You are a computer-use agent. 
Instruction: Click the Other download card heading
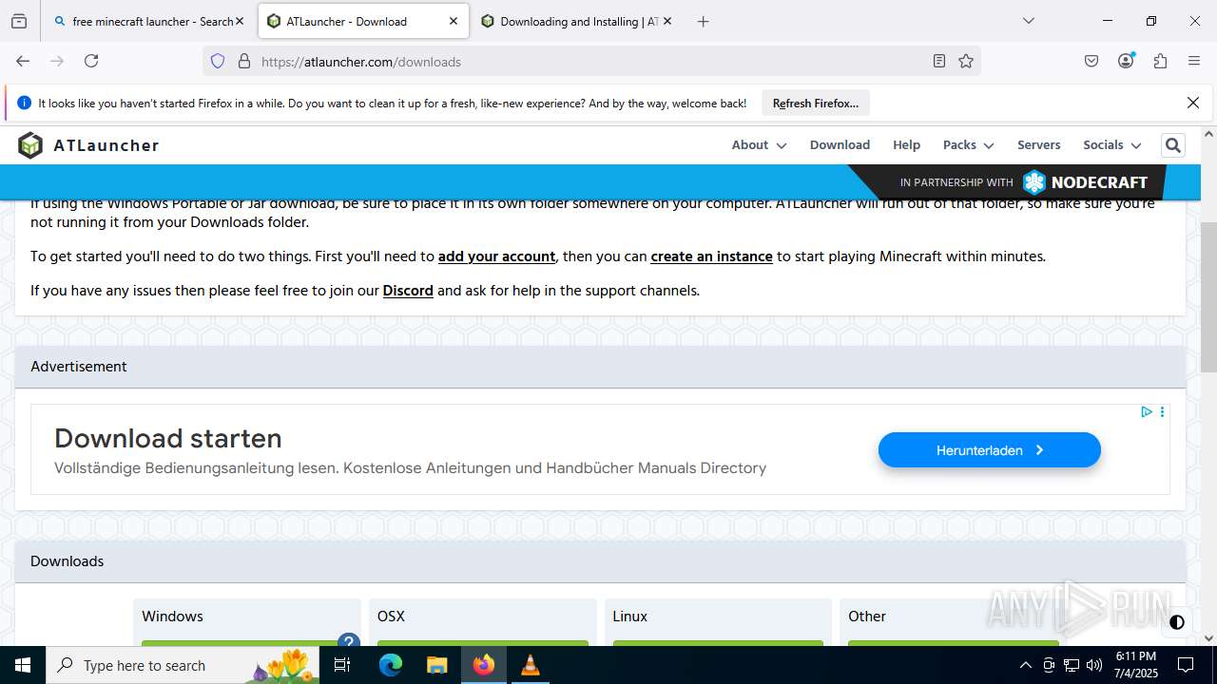pos(867,617)
